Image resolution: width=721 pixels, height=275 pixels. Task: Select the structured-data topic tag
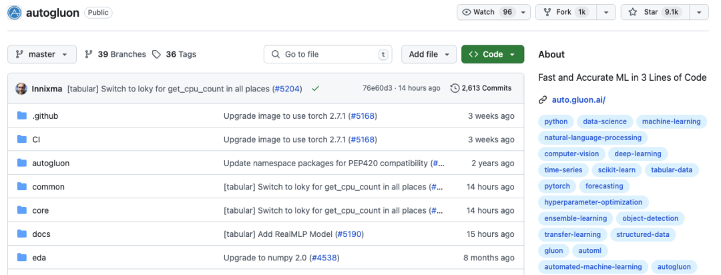643,234
